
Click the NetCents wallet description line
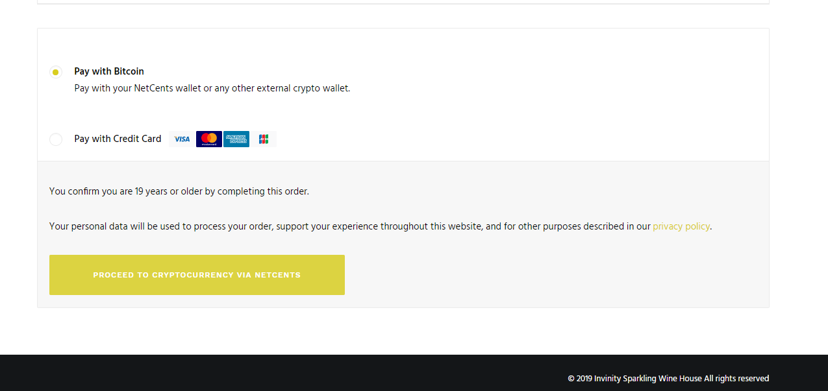212,88
